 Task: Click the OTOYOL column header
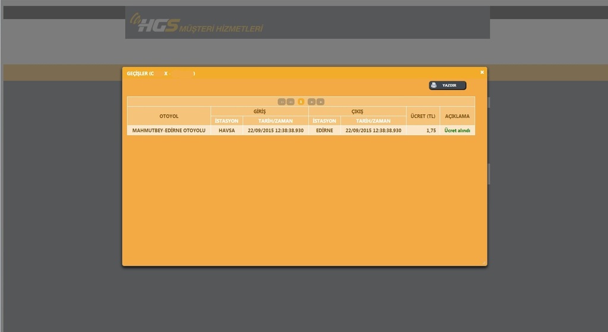click(169, 116)
